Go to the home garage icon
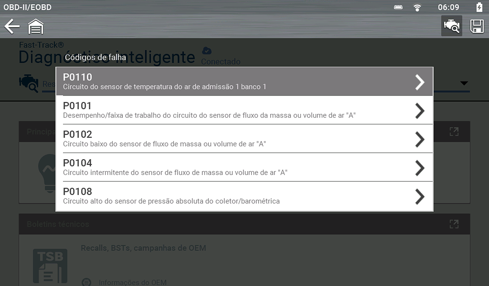 click(36, 26)
